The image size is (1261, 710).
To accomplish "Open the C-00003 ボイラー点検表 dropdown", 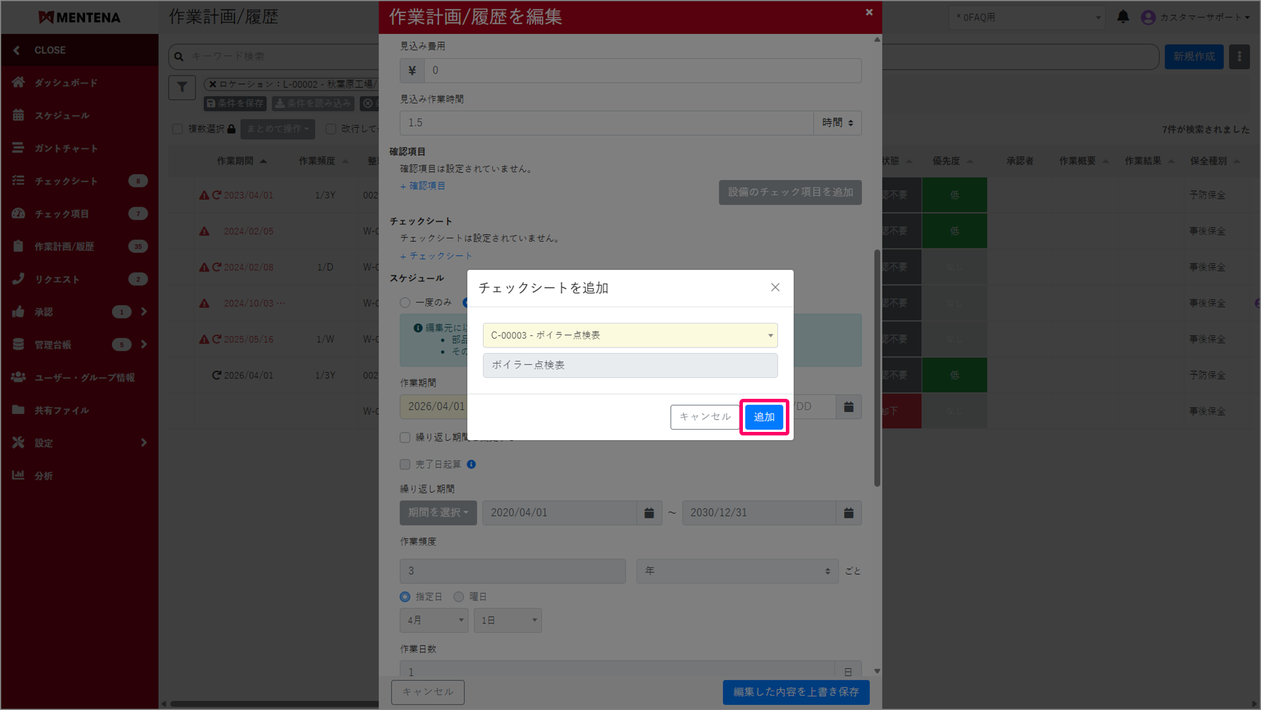I will (630, 336).
